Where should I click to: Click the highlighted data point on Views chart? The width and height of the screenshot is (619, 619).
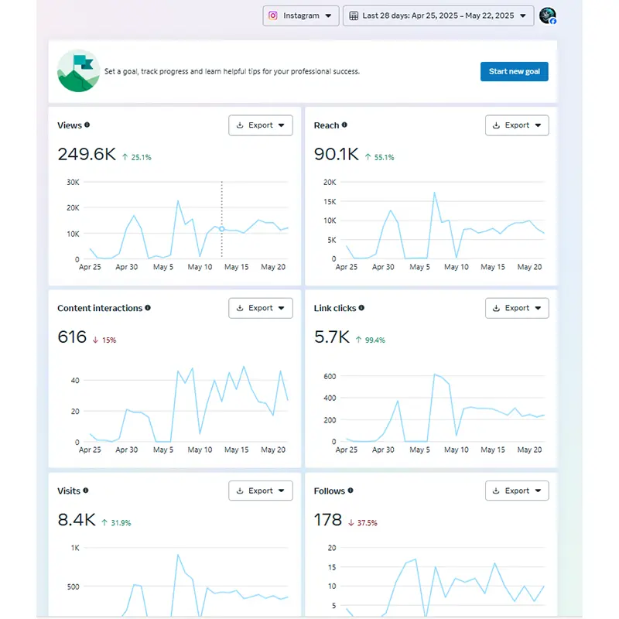click(222, 229)
